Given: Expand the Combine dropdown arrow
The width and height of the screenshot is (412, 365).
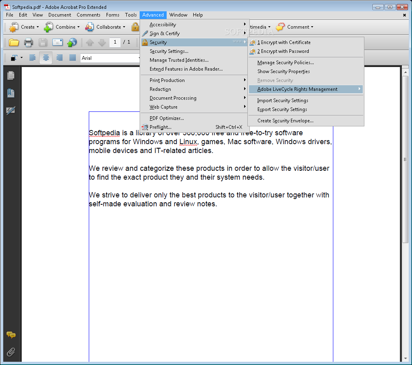Looking at the screenshot, I should (78, 27).
